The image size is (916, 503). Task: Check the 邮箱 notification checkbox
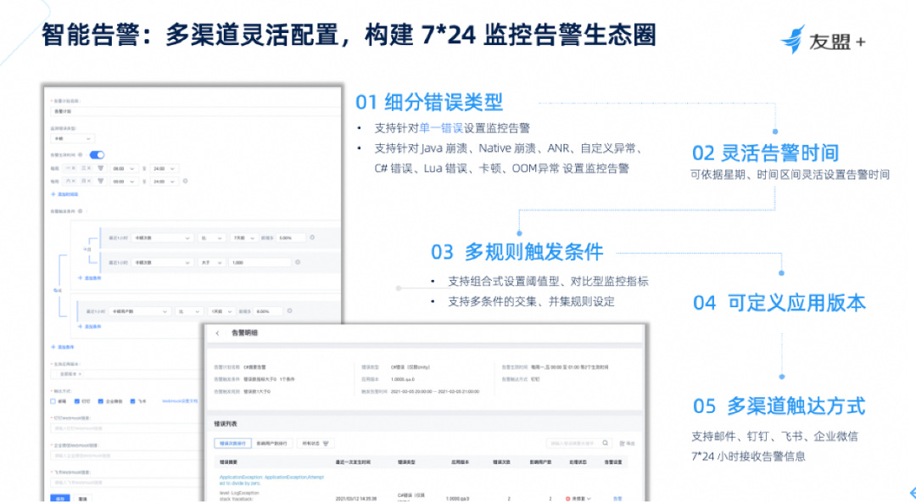click(x=53, y=401)
